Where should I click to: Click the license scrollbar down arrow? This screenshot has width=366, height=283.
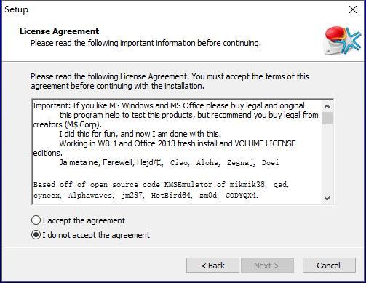tap(327, 199)
